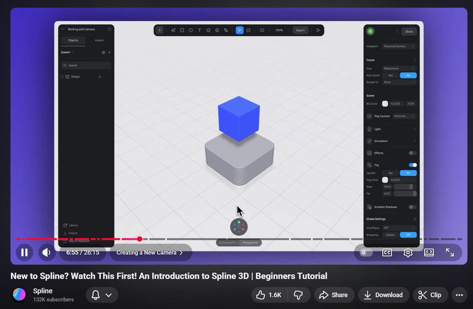
Task: Open Screen UI None dropdown
Action: click(399, 82)
